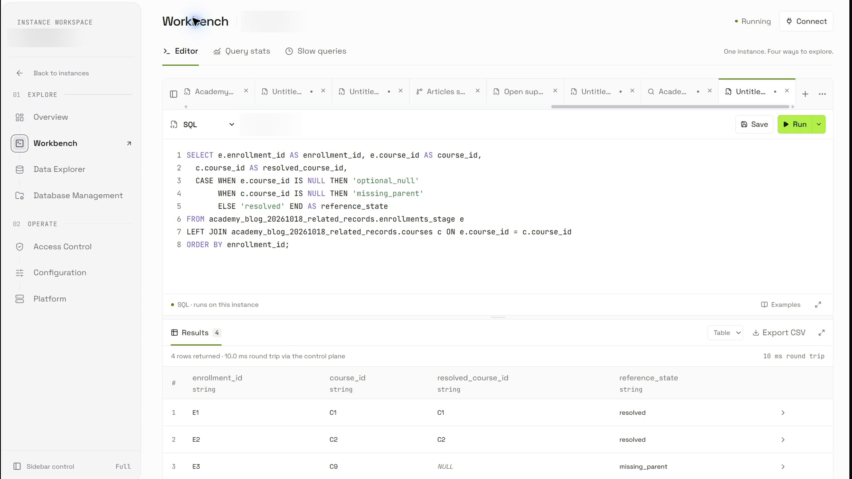Click into SQL editor line 8
852x479 pixels.
(238, 245)
